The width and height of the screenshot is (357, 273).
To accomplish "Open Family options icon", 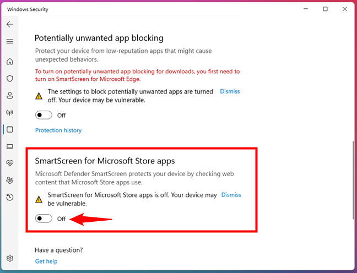I will pos(10,181).
